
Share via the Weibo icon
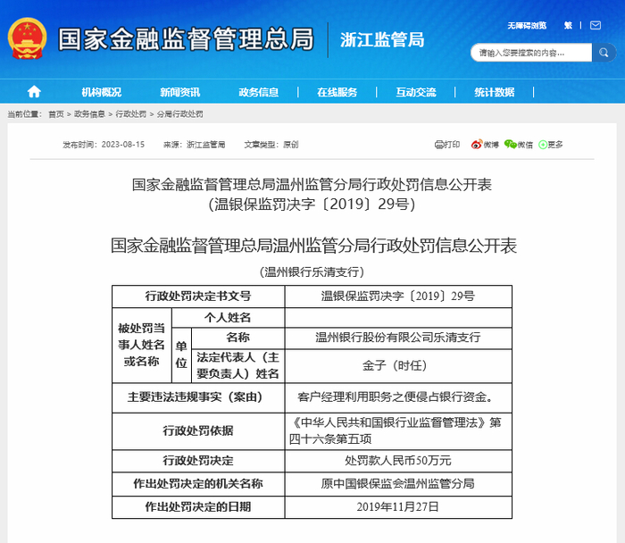476,145
